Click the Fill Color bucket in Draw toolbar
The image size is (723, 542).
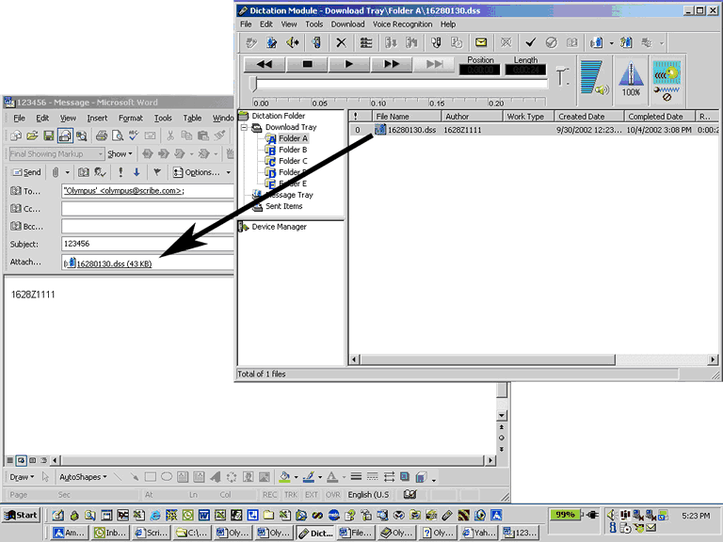(285, 477)
